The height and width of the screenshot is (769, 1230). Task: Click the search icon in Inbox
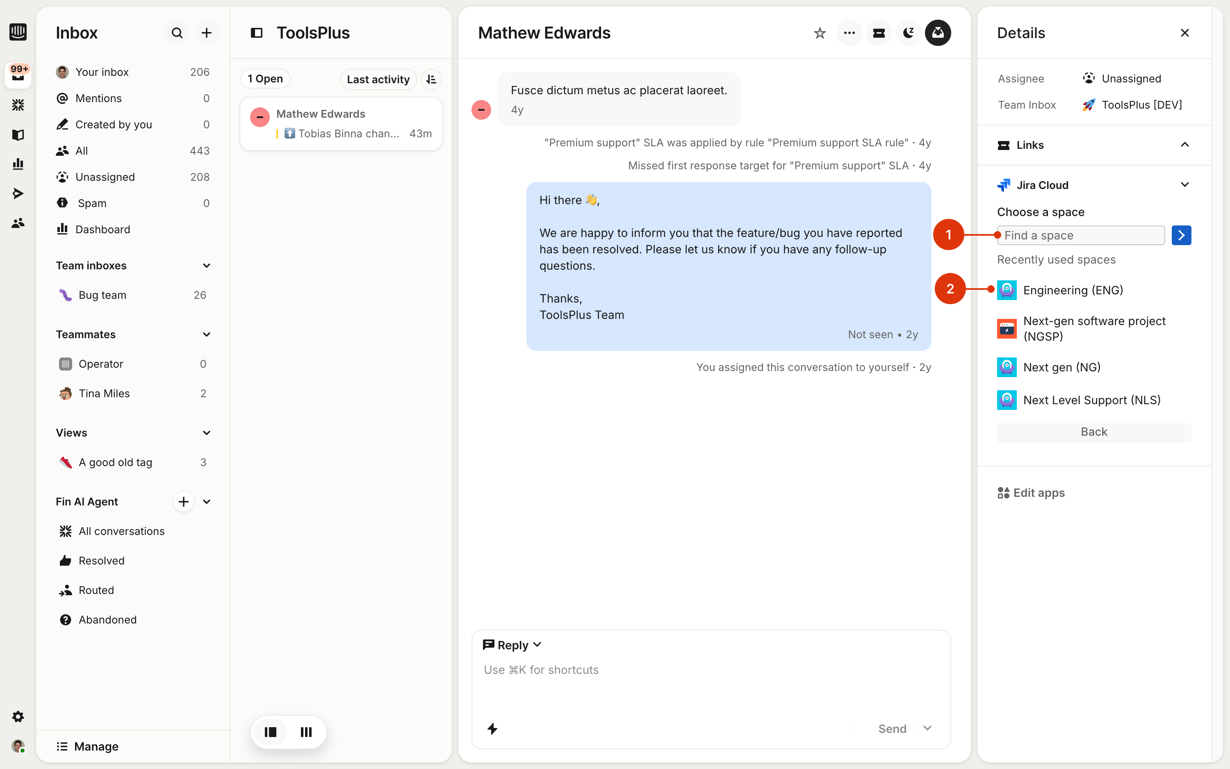tap(177, 33)
